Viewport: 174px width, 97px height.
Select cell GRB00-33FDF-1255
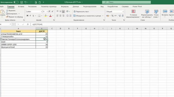tap(18, 44)
